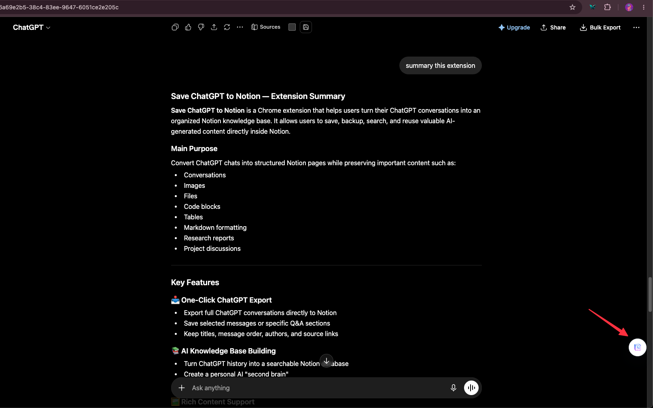653x408 pixels.
Task: Open the header ellipsis options menu
Action: (x=636, y=27)
